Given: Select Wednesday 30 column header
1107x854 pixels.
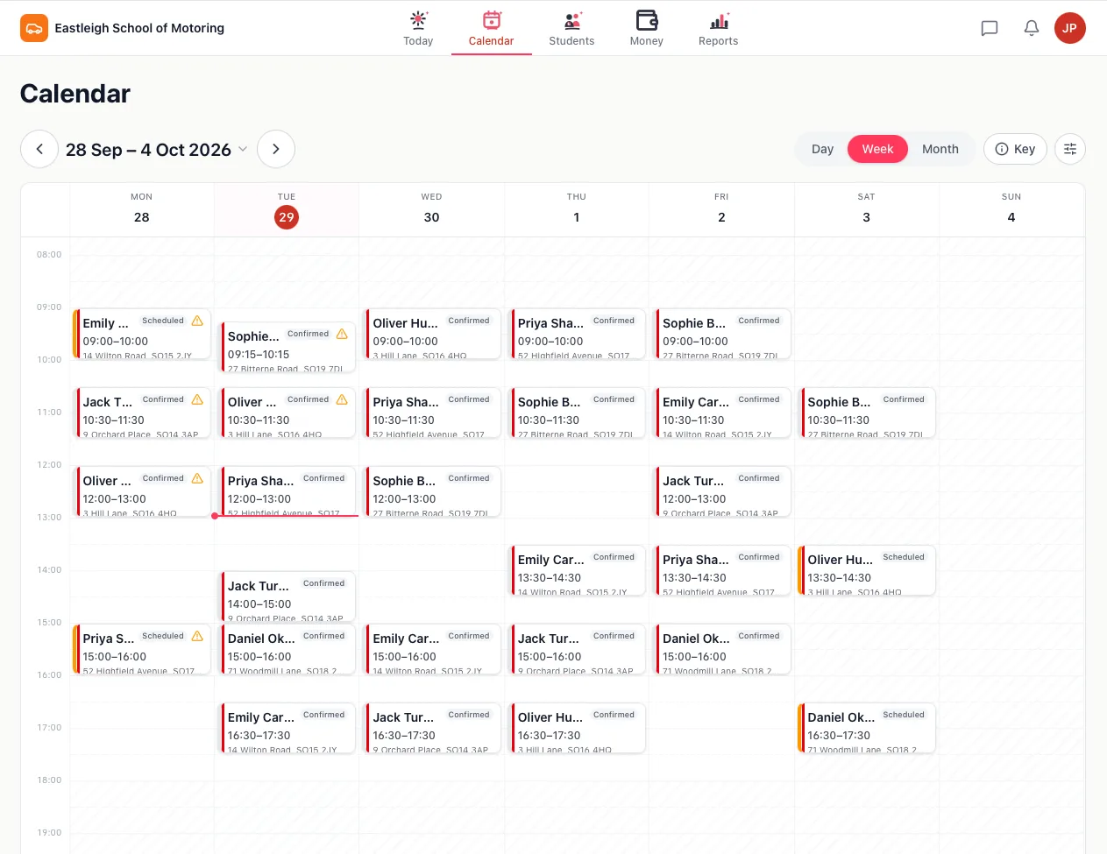Looking at the screenshot, I should point(431,209).
